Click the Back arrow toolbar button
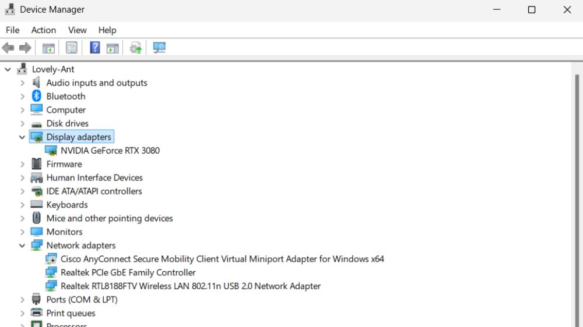583x327 pixels. (x=8, y=48)
